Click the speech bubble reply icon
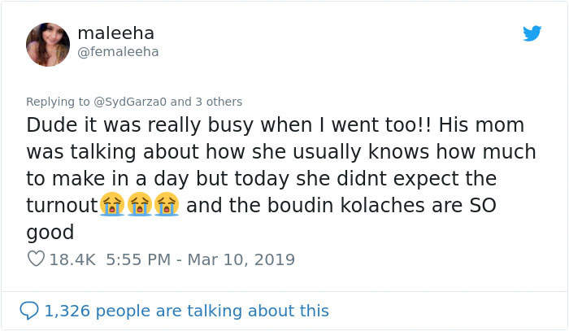Image resolution: width=569 pixels, height=331 pixels. click(x=29, y=311)
